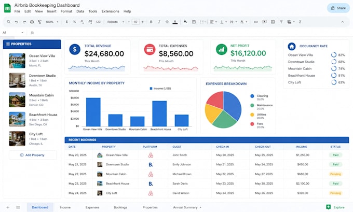Select the Mountain Cabin thumbnail
This screenshot has width=353, height=212.
(17, 100)
